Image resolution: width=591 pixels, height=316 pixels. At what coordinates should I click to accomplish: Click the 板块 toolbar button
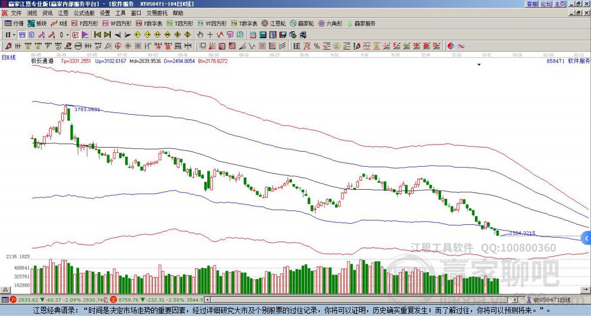click(x=37, y=23)
